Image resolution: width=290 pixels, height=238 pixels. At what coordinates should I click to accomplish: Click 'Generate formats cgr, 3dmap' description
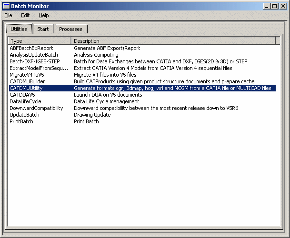tap(172, 88)
